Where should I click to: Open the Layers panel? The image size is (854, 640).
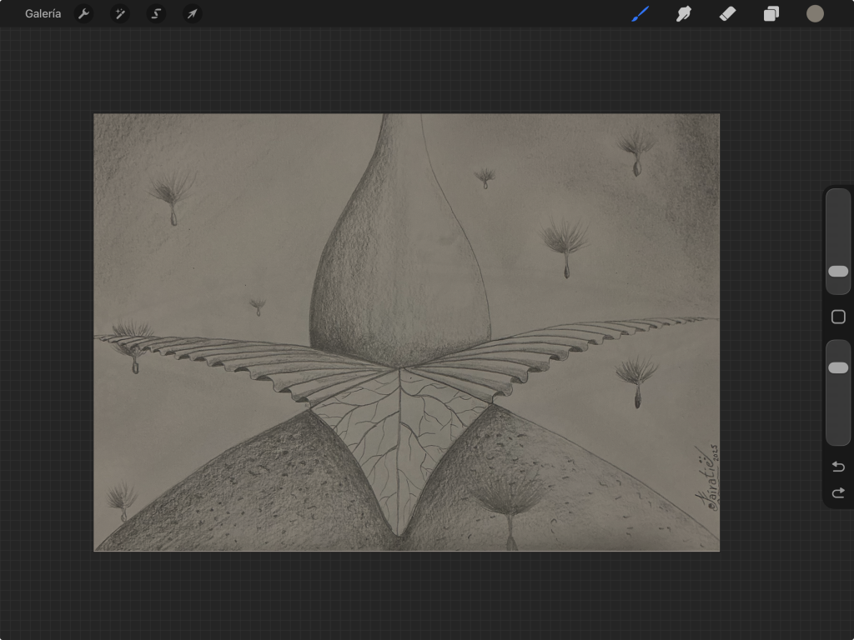tap(771, 13)
